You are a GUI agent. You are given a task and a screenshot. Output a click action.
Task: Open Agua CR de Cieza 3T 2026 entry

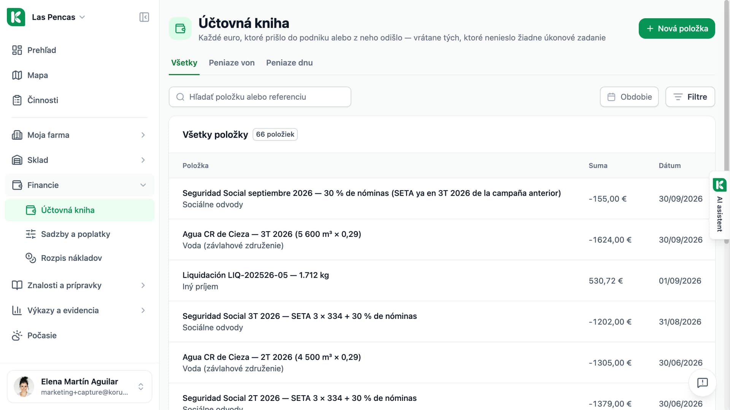tap(442, 240)
